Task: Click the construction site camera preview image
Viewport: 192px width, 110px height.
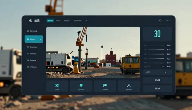Action: pos(93,52)
